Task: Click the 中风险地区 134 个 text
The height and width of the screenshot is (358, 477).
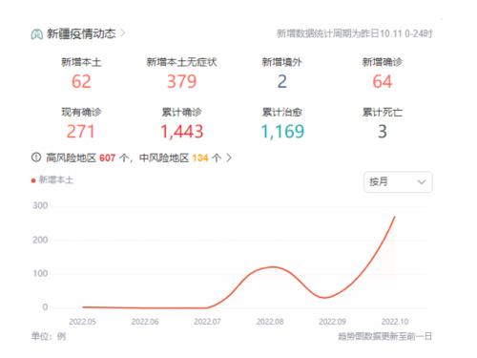Action: [x=180, y=158]
